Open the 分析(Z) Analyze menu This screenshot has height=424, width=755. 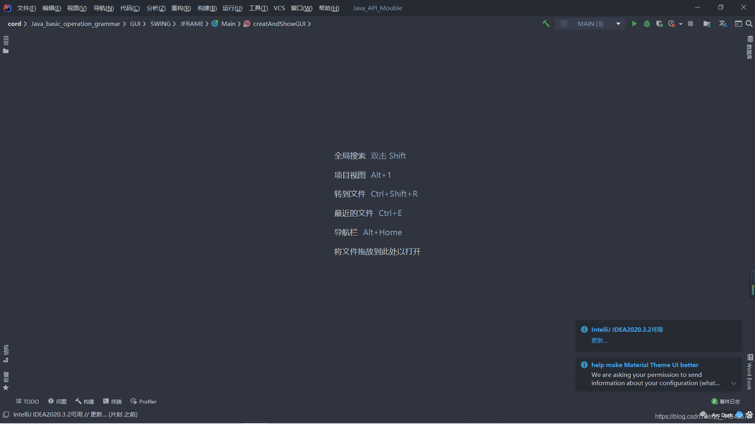tap(156, 8)
